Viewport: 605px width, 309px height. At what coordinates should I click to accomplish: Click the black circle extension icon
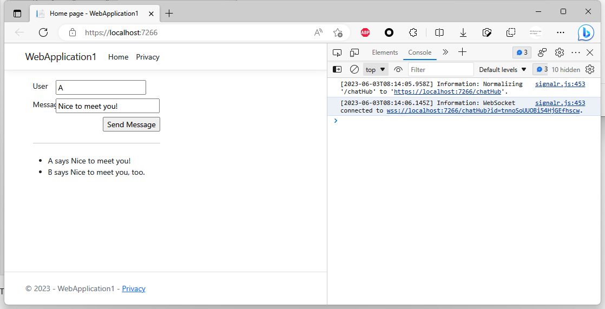[x=389, y=32]
